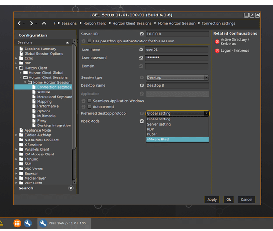
Task: Click the Ok button
Action: point(229,199)
